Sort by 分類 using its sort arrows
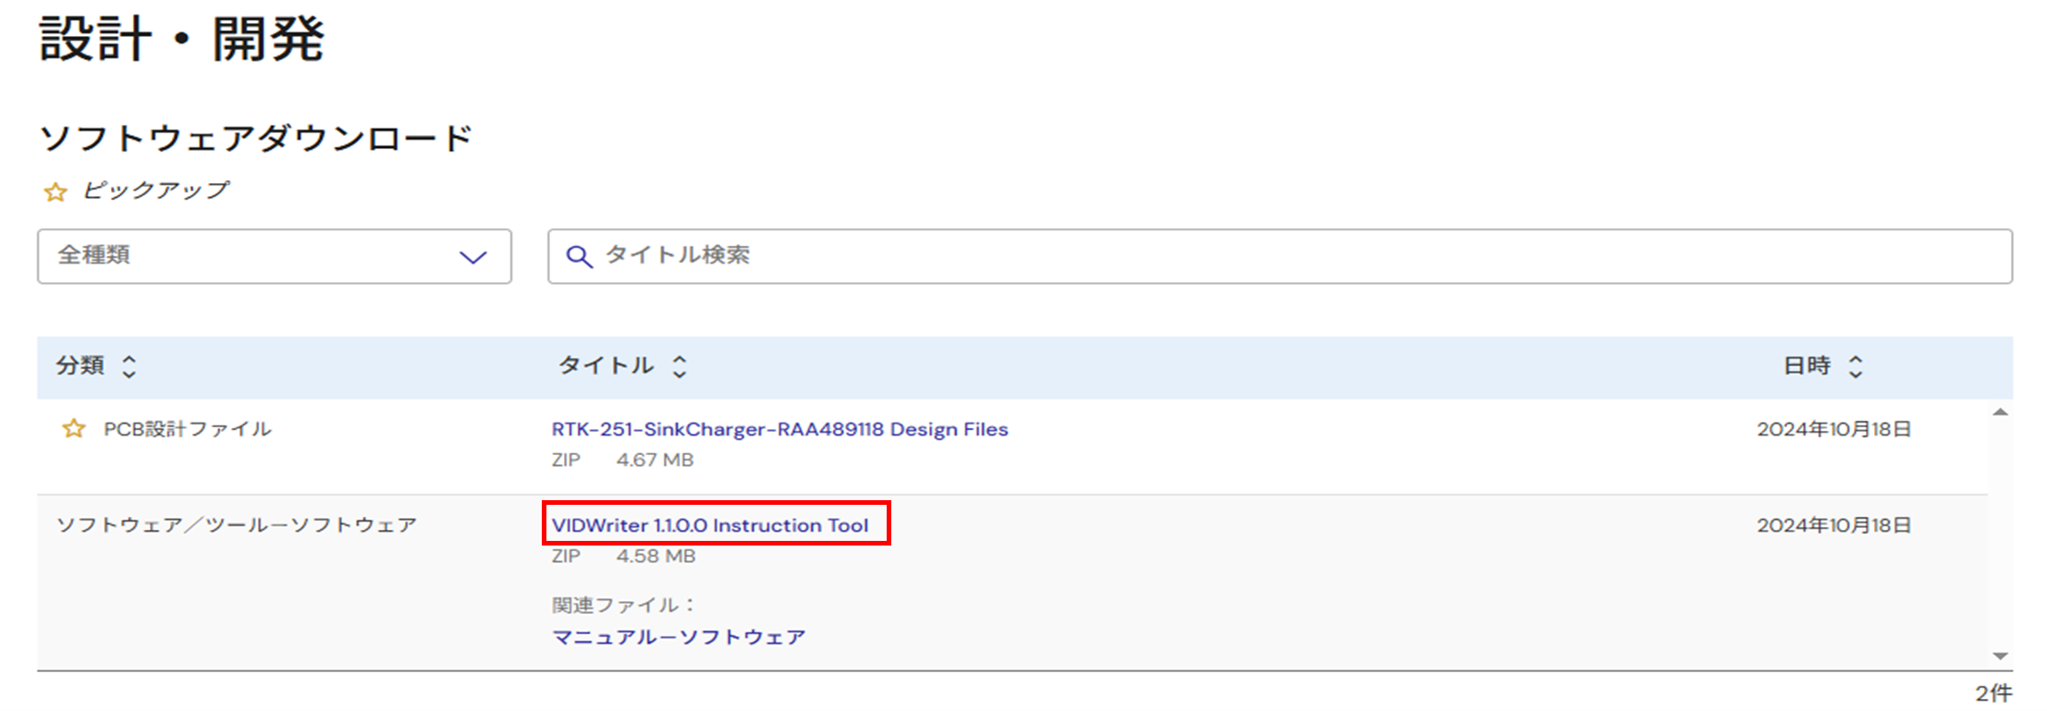 tap(129, 367)
